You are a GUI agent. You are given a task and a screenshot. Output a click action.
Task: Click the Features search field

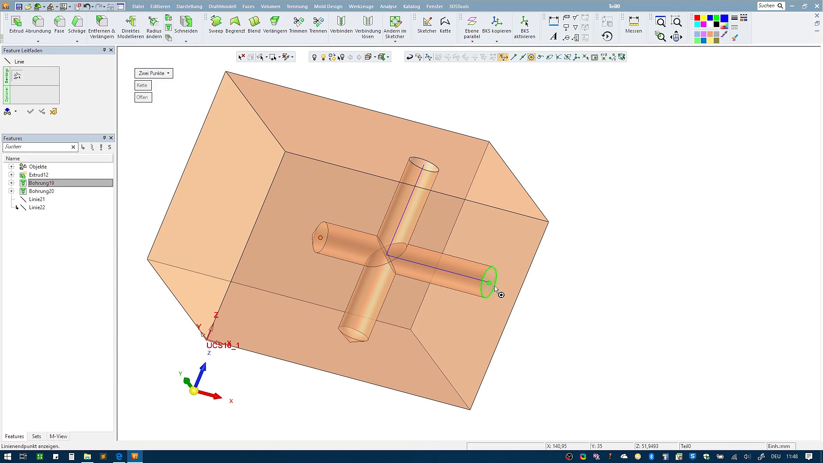[x=36, y=147]
